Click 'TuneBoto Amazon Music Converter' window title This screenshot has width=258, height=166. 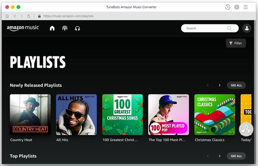(131, 7)
